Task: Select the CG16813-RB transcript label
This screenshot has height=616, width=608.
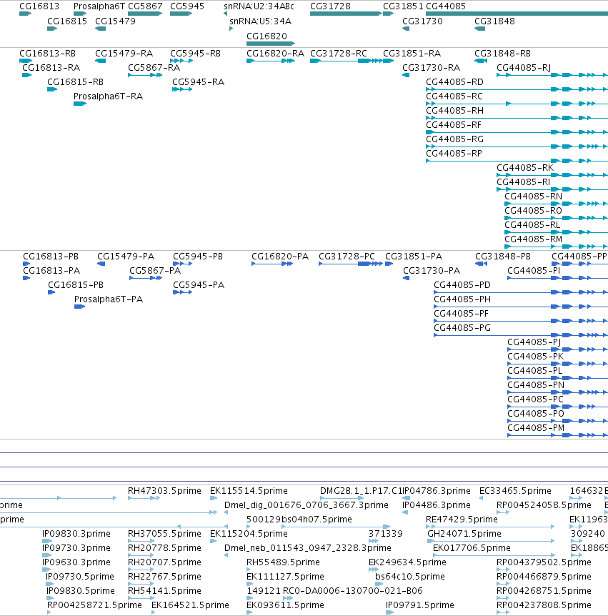Action: [48, 54]
